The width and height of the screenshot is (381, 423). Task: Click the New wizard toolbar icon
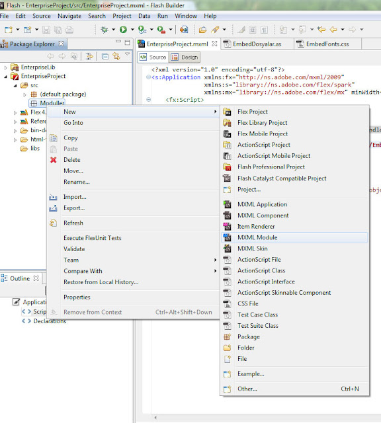coord(9,29)
